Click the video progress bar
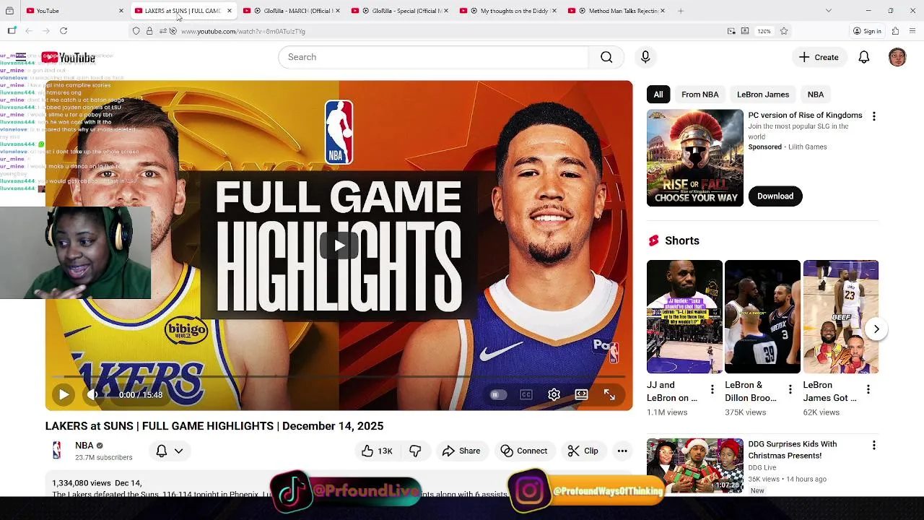The height and width of the screenshot is (520, 924). point(339,376)
